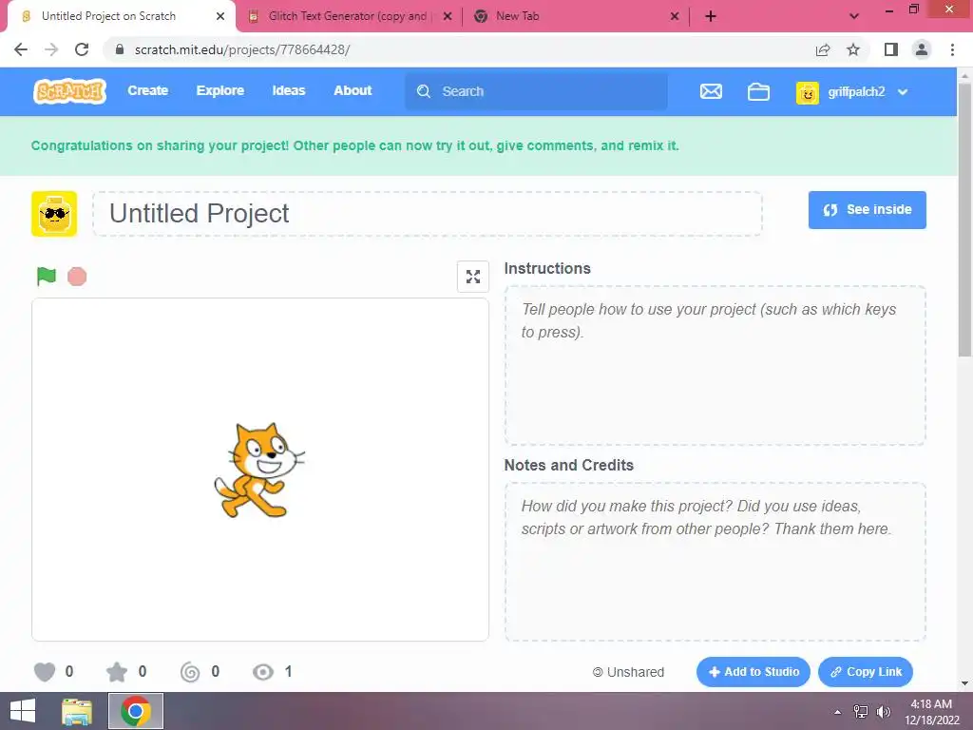The width and height of the screenshot is (973, 730).
Task: Go back with the browser back arrow
Action: pos(21,49)
